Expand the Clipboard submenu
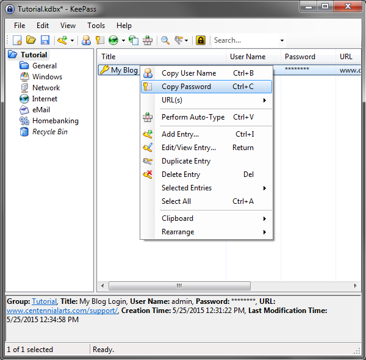The height and width of the screenshot is (360, 366). tap(207, 218)
